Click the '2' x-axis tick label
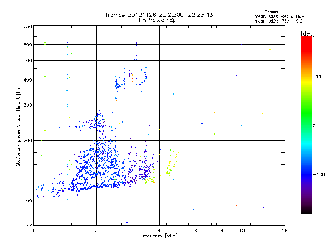This screenshot has width=335, height=251. point(96,231)
